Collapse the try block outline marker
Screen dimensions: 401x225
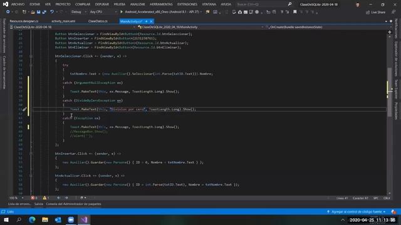tap(31, 65)
